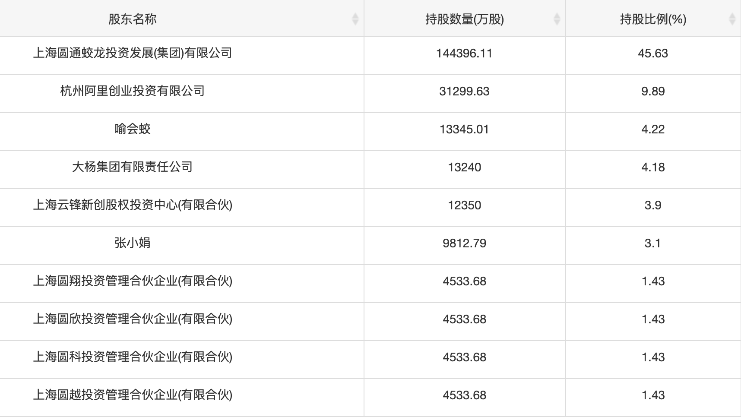Select 上海圆科投资管理合伙企业(有限合伙)
This screenshot has width=741, height=417.
(133, 357)
